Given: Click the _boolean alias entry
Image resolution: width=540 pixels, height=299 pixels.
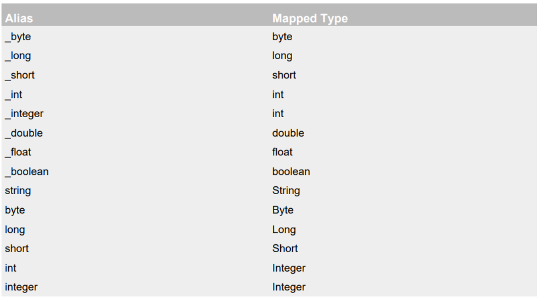Looking at the screenshot, I should pos(26,172).
